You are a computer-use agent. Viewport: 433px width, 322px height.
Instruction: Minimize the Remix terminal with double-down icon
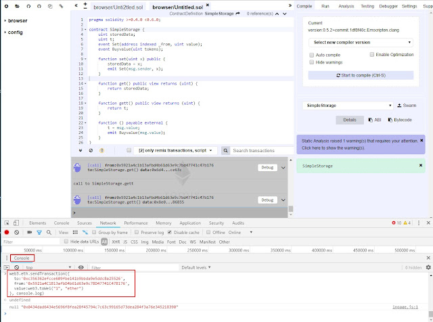[x=81, y=150]
